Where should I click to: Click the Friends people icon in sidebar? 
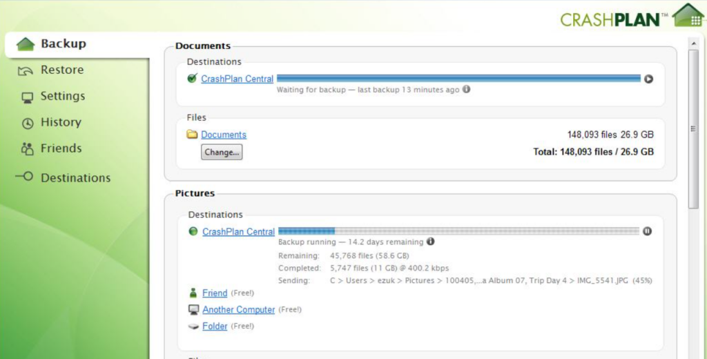28,149
